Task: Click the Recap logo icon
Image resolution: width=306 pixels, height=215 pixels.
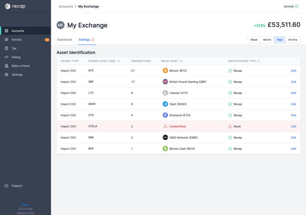Action: click(7, 7)
